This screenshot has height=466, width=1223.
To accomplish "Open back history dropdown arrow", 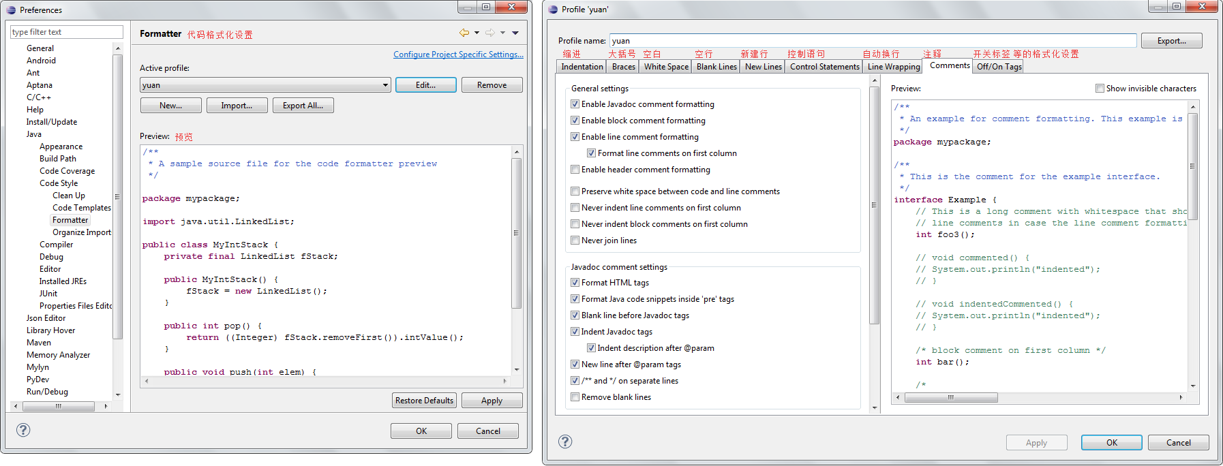I will coord(477,33).
